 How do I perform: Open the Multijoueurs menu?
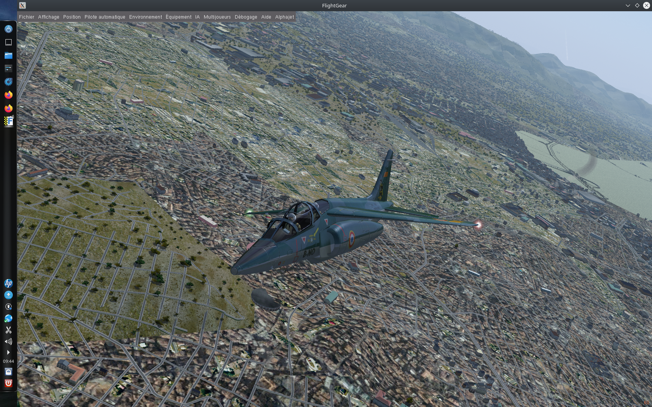[217, 17]
